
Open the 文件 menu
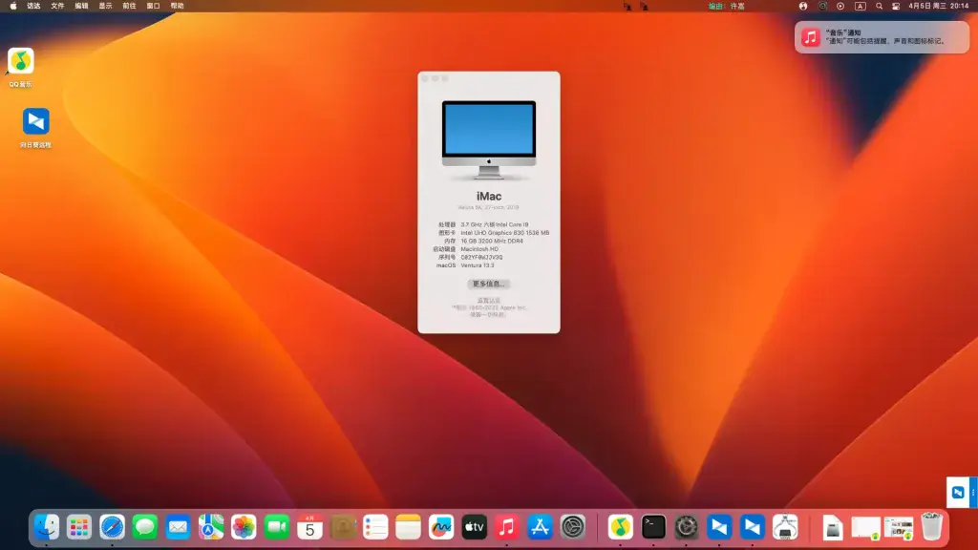pyautogui.click(x=57, y=7)
